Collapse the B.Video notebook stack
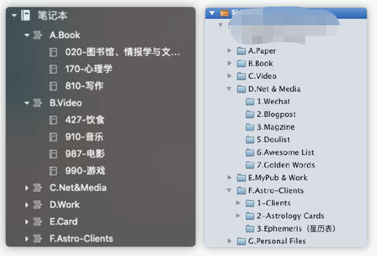This screenshot has height=256, width=377. click(x=27, y=103)
